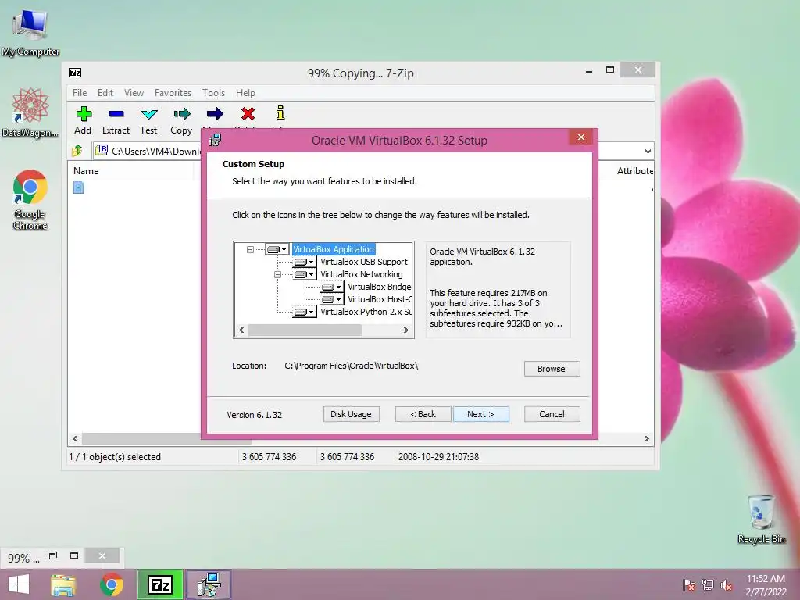Open File Explorer from the taskbar

63,584
